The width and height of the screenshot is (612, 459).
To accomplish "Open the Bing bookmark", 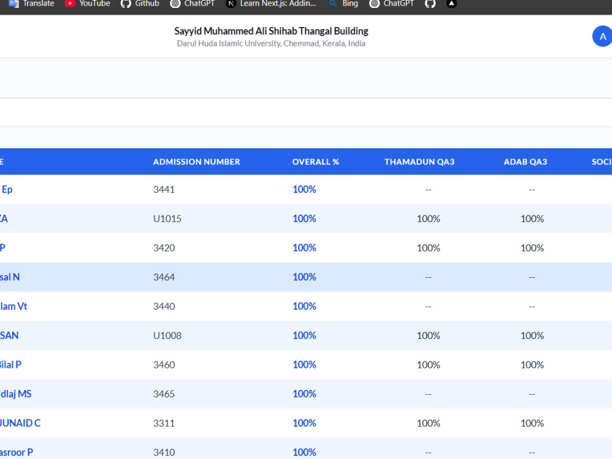I will point(343,4).
